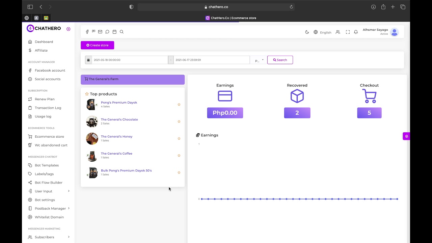Toggle dark mode moon icon
The width and height of the screenshot is (432, 243).
pos(307,32)
